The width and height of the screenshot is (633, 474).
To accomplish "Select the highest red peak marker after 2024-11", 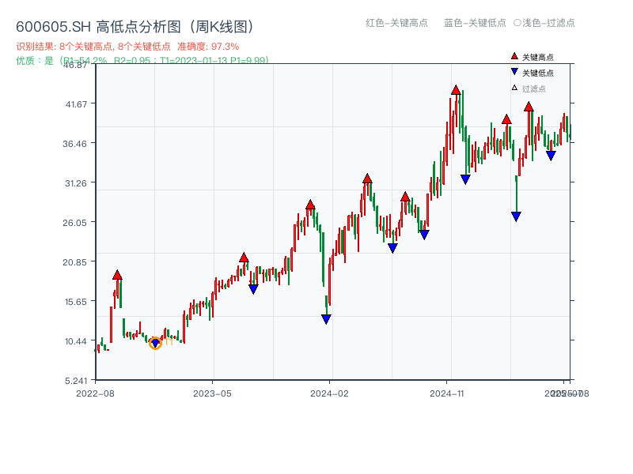I will click(456, 90).
